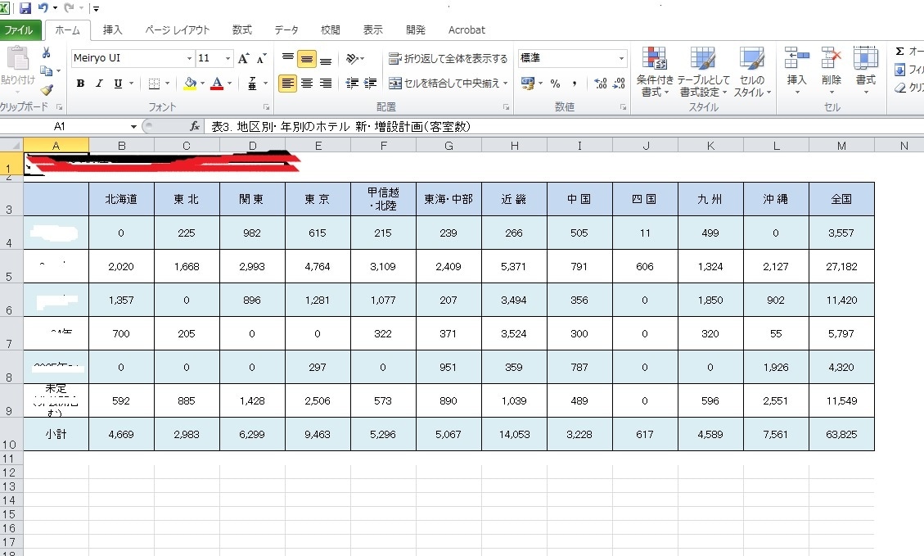Increase font size with the large A icon
Image resolution: width=924 pixels, height=556 pixels.
pyautogui.click(x=243, y=58)
